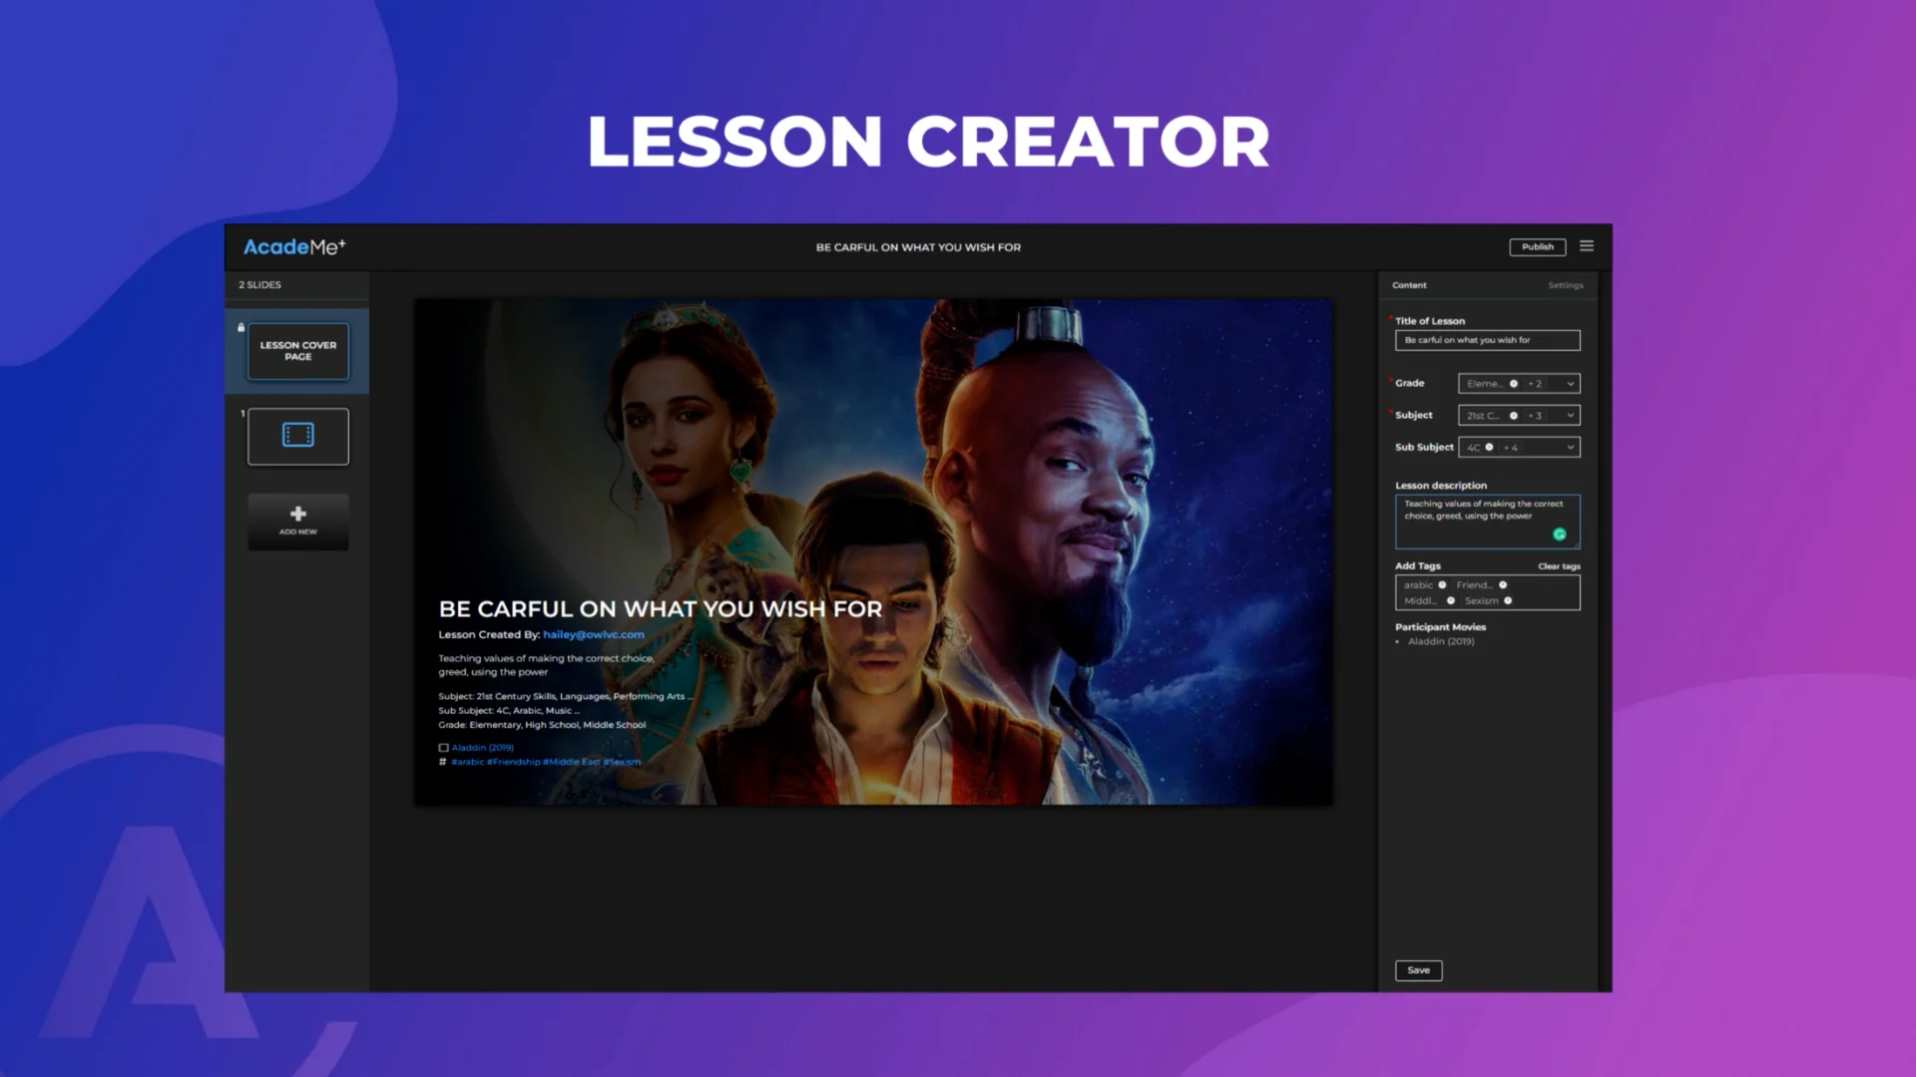Viewport: 1916px width, 1077px height.
Task: Click the AcadeMe+ logo
Action: (x=293, y=247)
